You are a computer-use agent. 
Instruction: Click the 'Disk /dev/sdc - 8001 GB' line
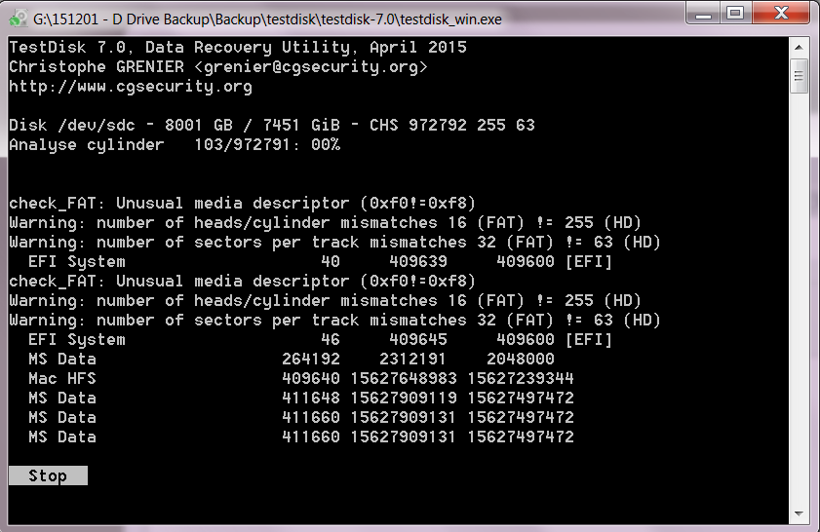point(272,126)
